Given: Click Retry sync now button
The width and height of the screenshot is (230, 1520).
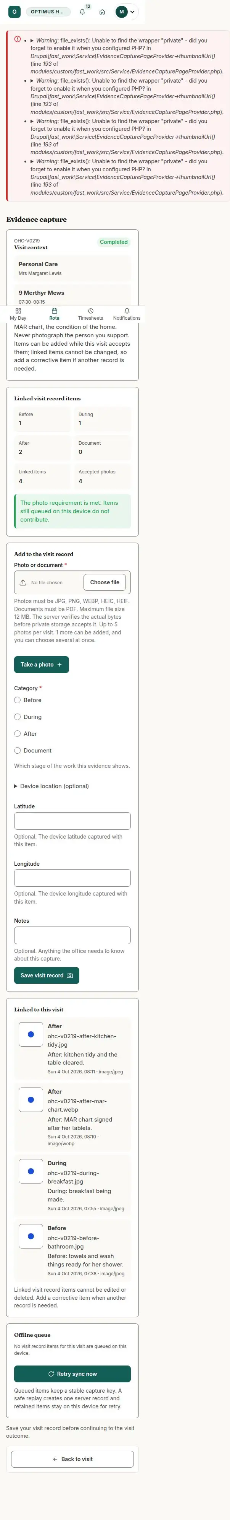Looking at the screenshot, I should click(72, 1374).
